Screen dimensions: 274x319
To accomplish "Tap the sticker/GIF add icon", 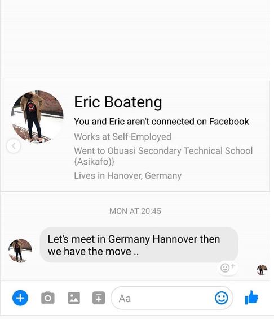I will tap(99, 298).
